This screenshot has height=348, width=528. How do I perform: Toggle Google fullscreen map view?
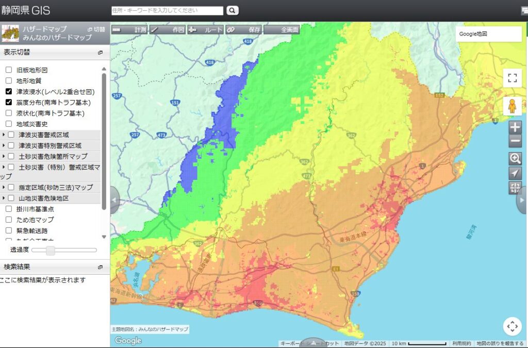pyautogui.click(x=512, y=78)
